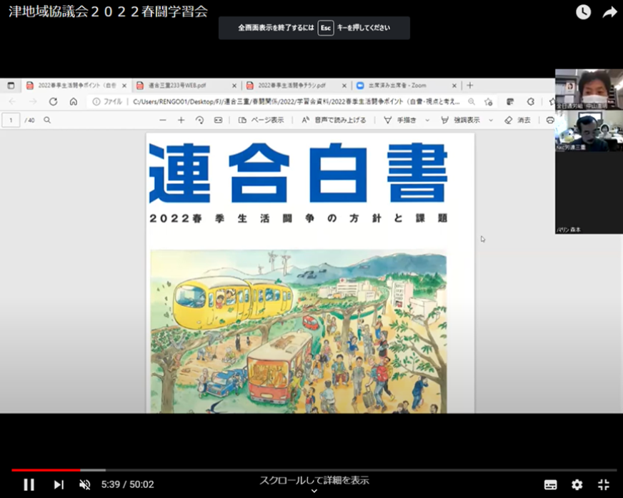Toggle subtitles captions button
The height and width of the screenshot is (498, 623).
point(550,484)
